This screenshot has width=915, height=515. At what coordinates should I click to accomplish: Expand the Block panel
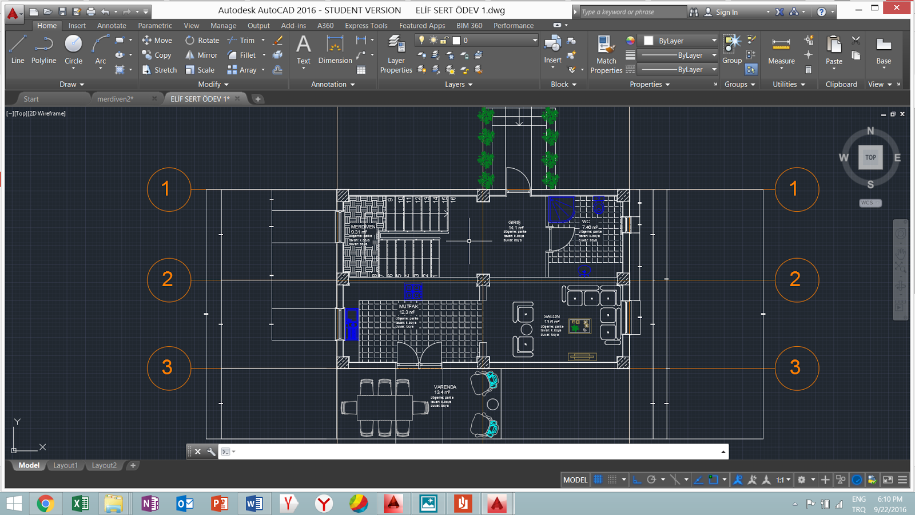(563, 84)
